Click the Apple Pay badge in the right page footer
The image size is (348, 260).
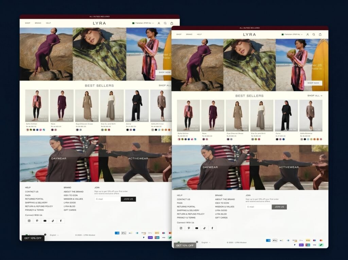point(275,241)
